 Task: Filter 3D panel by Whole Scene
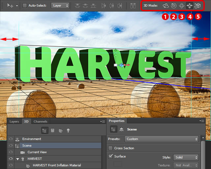(45, 130)
